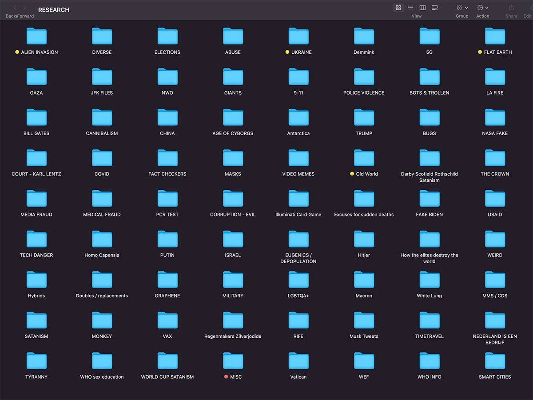Select the ALIEN INVASION folder
Viewport: 533px width, 400px height.
click(36, 36)
